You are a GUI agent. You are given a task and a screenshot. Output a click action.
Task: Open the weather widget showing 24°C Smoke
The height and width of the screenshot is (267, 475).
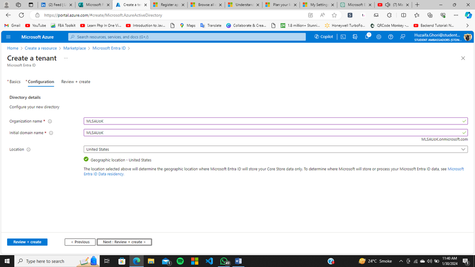point(375,261)
